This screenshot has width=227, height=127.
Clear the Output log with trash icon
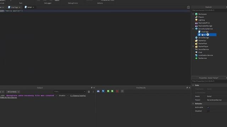89,92
